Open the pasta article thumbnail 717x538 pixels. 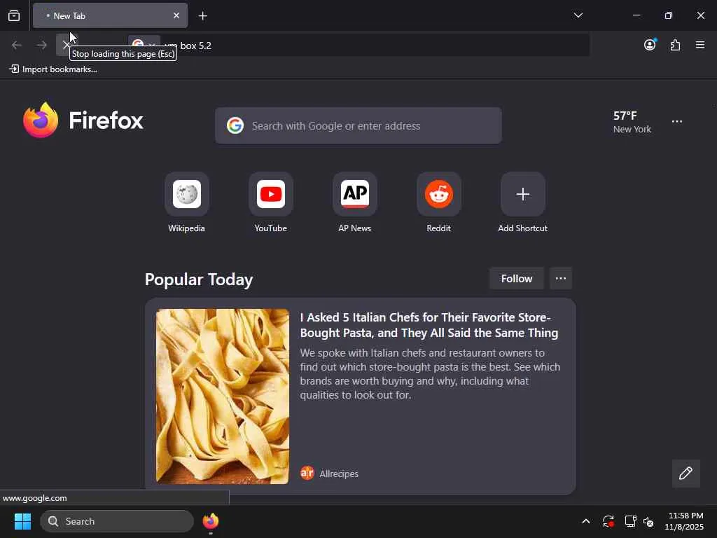click(222, 396)
